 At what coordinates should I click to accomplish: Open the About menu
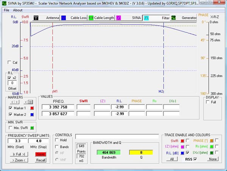click(18, 10)
